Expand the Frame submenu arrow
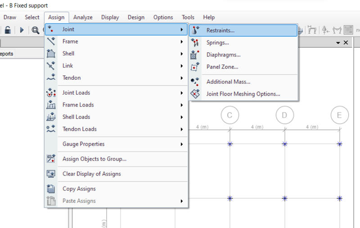Screen dimensions: 360x228 tap(182, 41)
